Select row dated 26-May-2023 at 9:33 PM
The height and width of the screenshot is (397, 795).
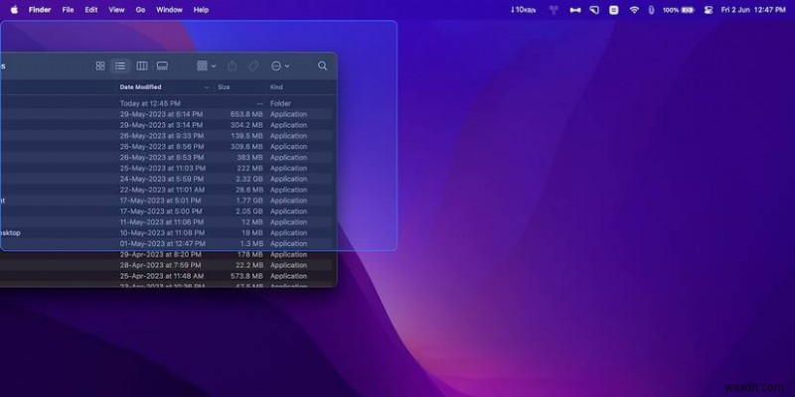click(167, 136)
